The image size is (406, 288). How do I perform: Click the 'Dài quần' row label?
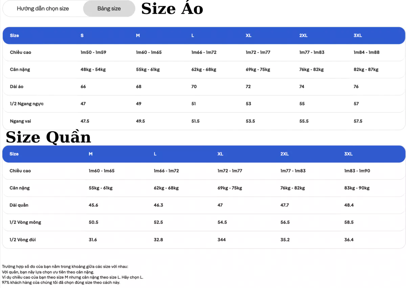click(x=19, y=205)
